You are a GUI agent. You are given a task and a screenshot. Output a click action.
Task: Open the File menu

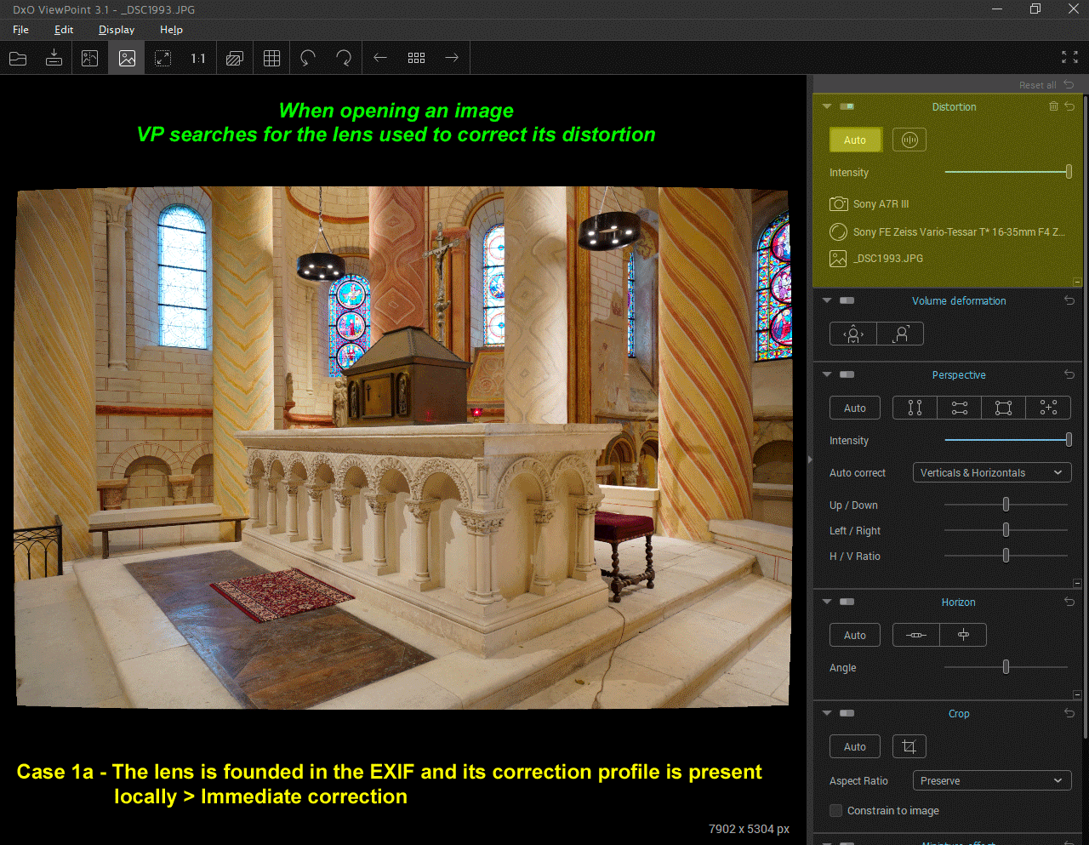21,29
